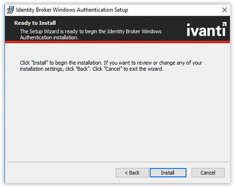Screen dimensions: 234x187
Task: Select the 'The Setup Wizard is ready' subtitle line
Action: coord(90,31)
